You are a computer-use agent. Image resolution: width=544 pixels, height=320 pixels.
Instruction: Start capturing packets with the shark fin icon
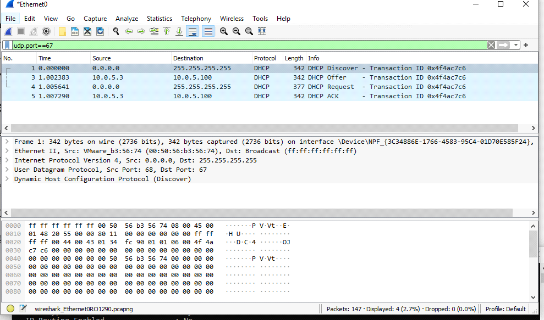coord(8,31)
